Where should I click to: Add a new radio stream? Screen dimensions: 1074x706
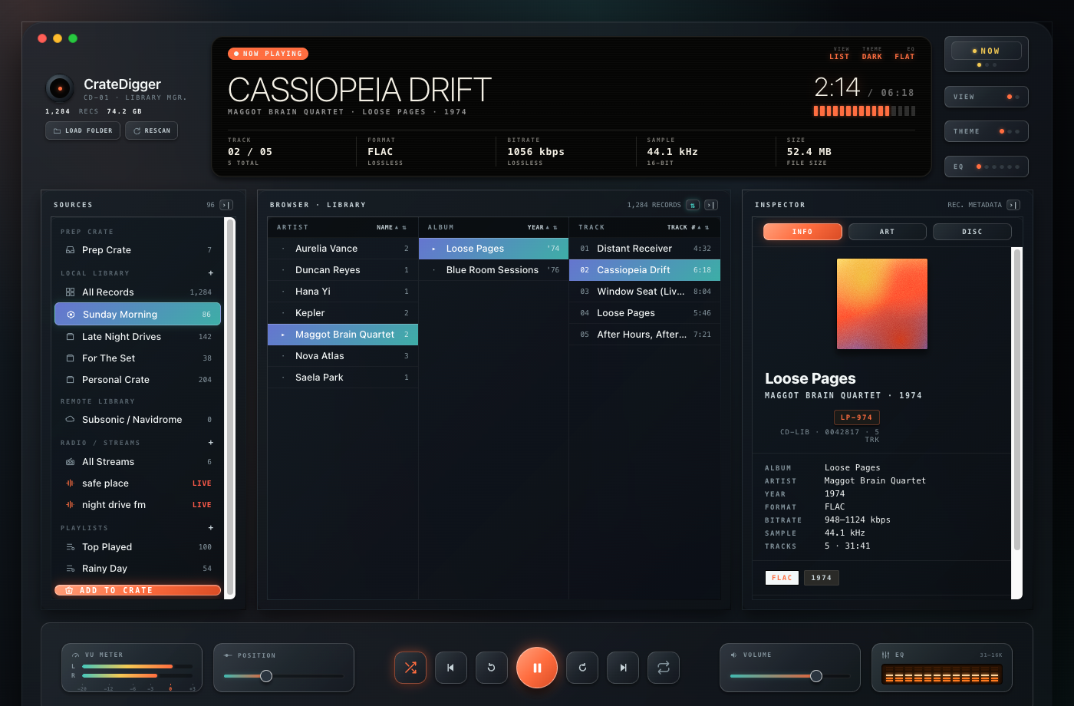coord(211,443)
